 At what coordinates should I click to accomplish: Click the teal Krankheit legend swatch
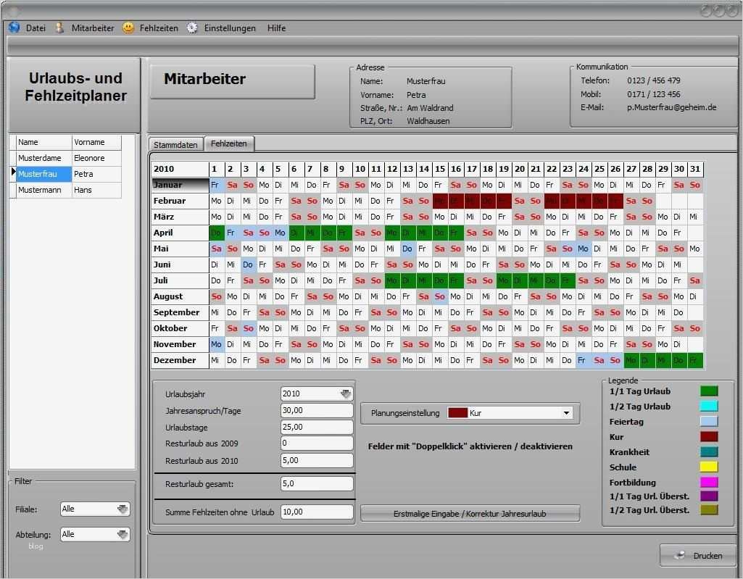[709, 451]
